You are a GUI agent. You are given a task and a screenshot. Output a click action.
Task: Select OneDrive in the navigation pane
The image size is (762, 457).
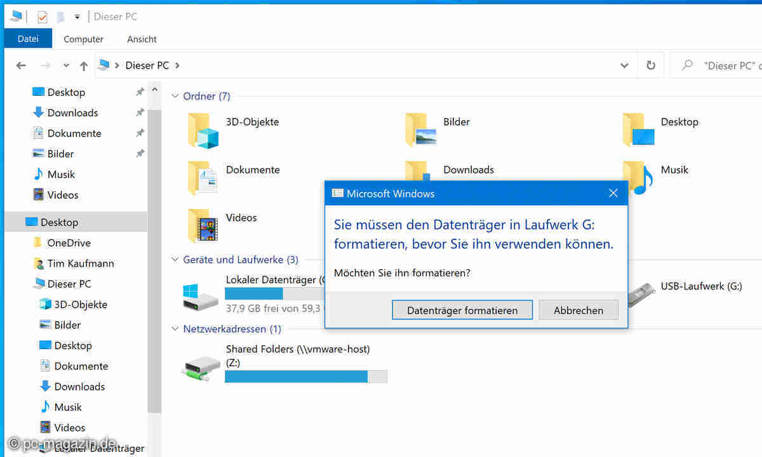69,242
